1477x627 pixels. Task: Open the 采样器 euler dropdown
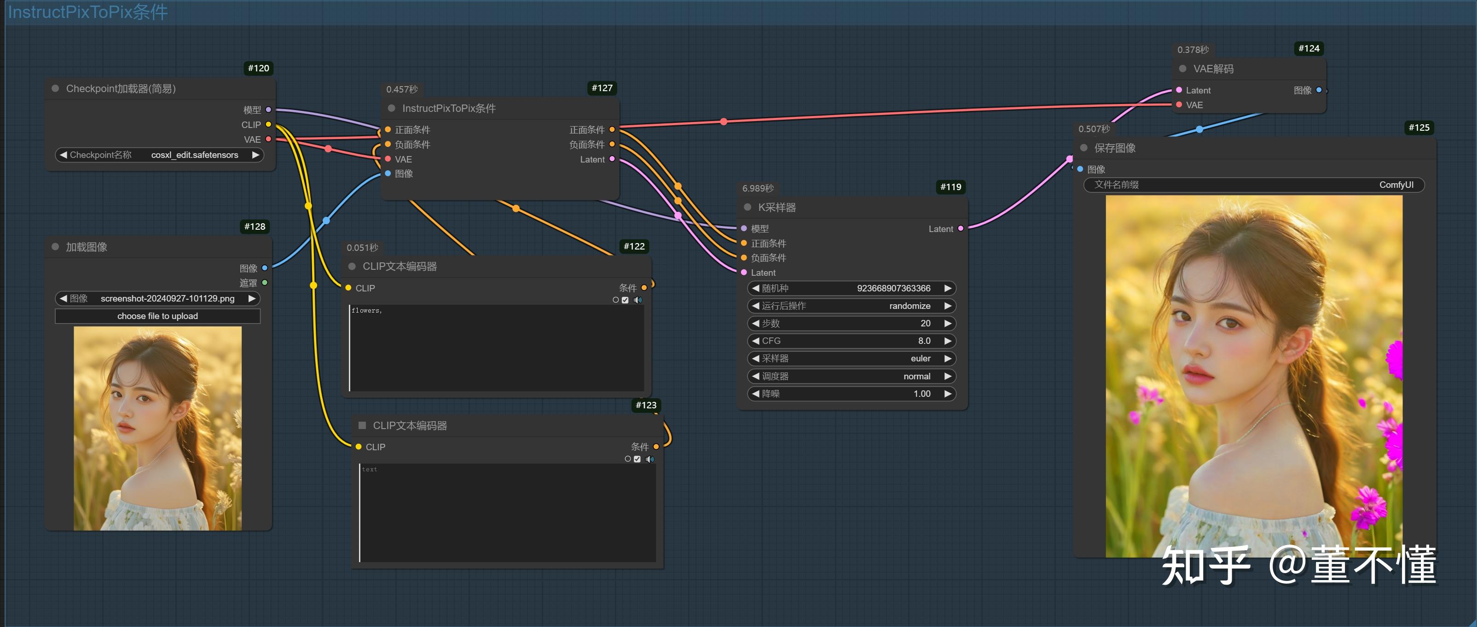pos(851,359)
